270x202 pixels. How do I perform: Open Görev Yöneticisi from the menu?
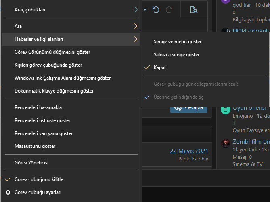click(71, 163)
